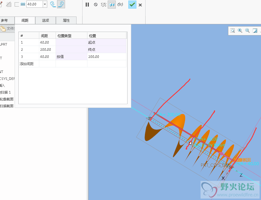Select the row 1 pitch value 40.00
This screenshot has height=200, width=261.
pyautogui.click(x=47, y=43)
